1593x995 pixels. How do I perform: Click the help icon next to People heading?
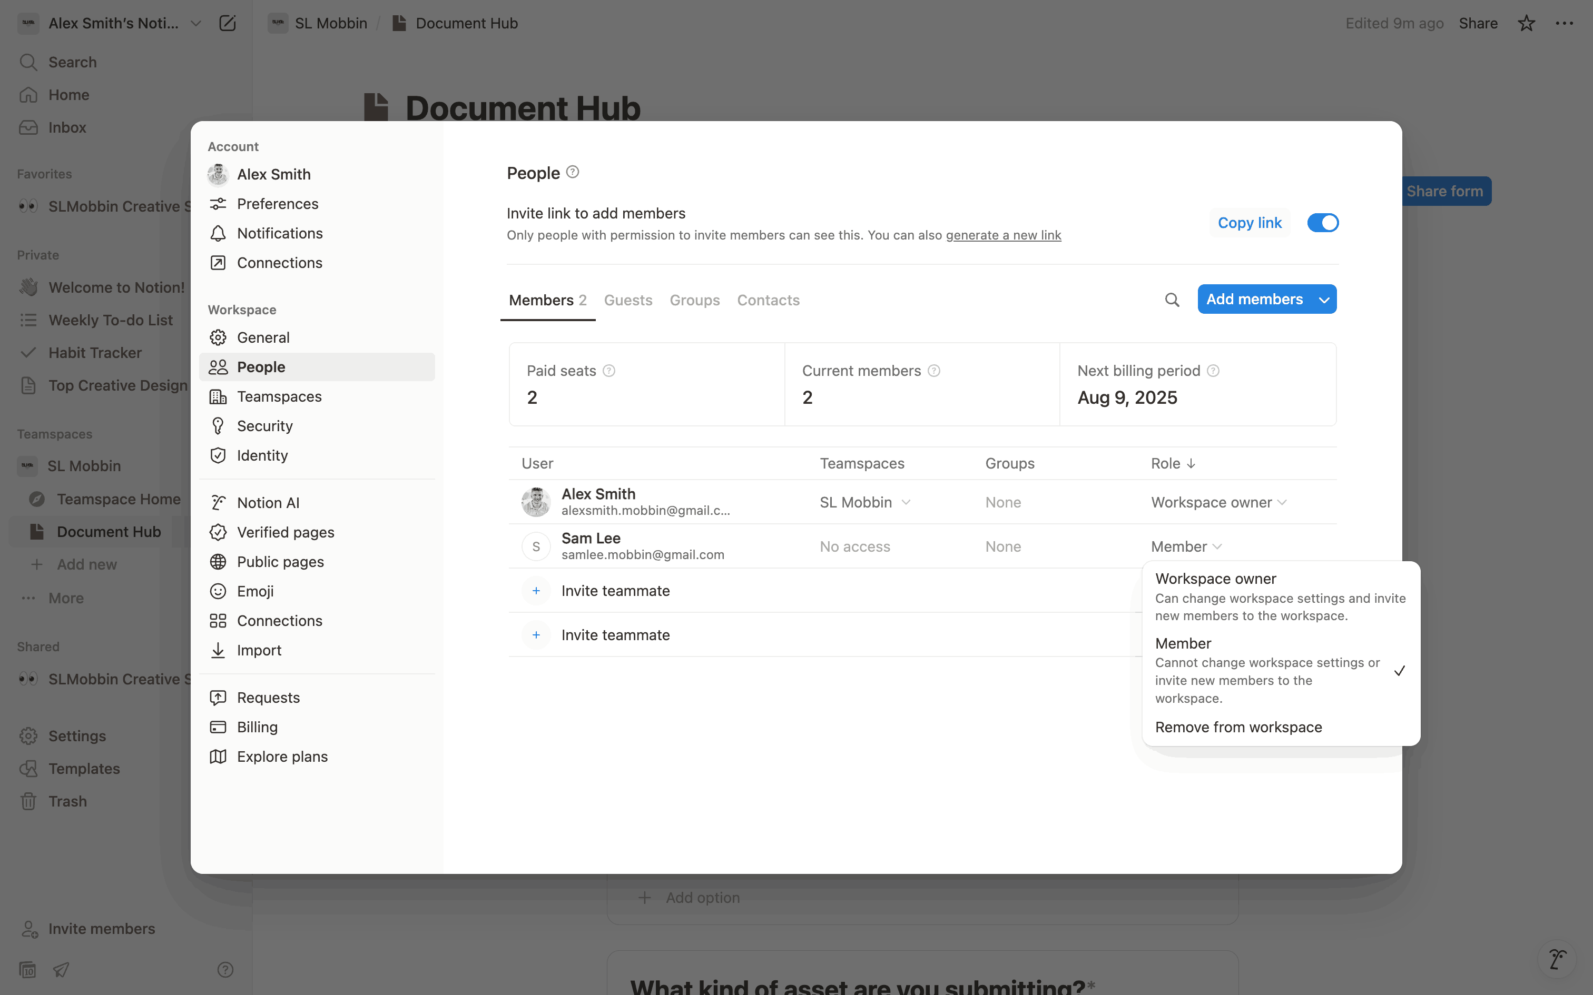(573, 173)
